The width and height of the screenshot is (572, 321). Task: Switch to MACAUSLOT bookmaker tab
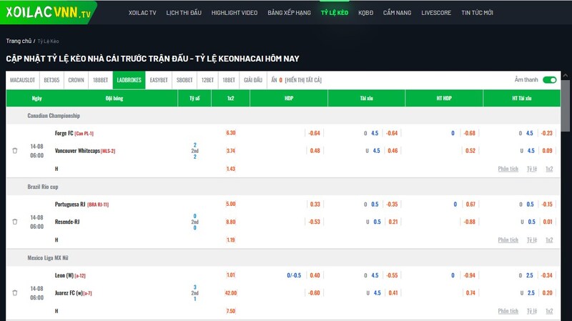coord(23,80)
